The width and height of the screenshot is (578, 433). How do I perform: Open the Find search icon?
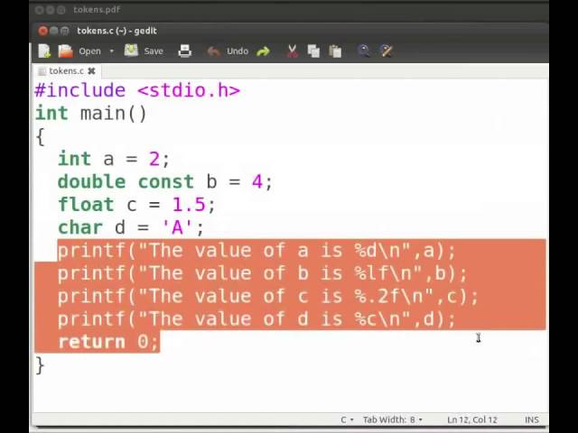[364, 51]
